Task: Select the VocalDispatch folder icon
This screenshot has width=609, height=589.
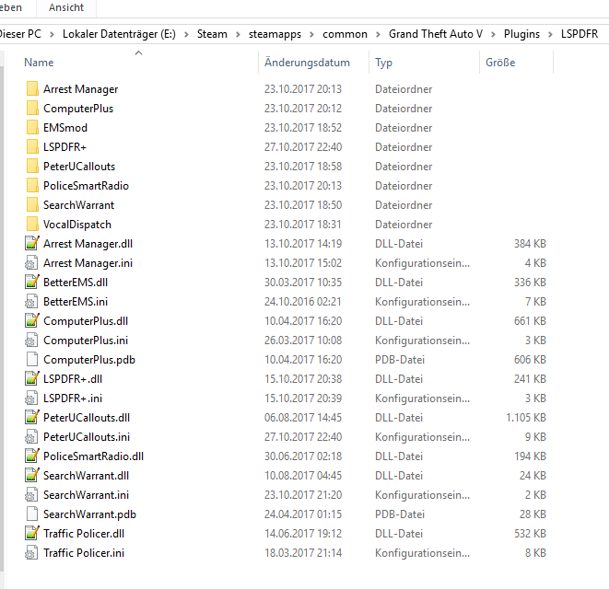Action: [x=32, y=225]
